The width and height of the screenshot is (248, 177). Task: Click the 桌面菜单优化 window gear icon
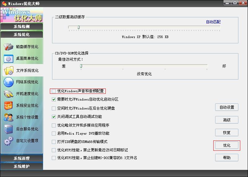(x=8, y=58)
